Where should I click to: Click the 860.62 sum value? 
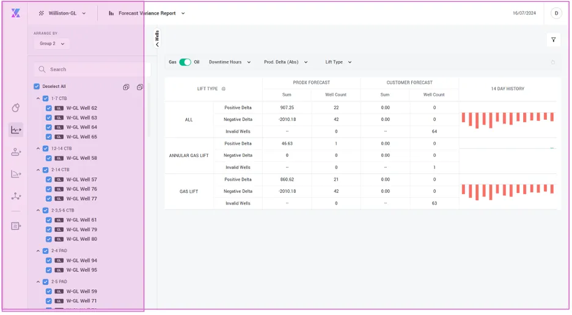[287, 179]
